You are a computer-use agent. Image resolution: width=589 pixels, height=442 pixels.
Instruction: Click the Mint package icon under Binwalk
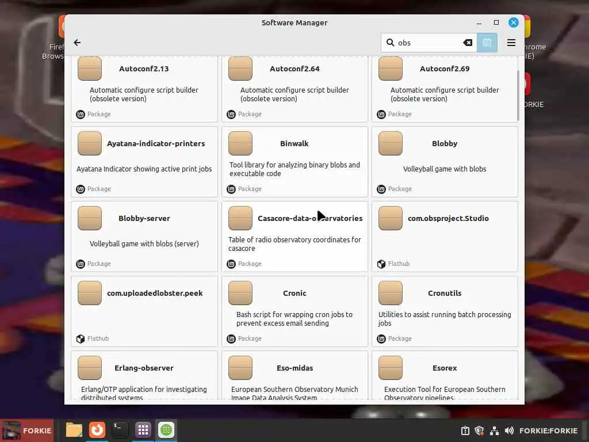tap(231, 189)
